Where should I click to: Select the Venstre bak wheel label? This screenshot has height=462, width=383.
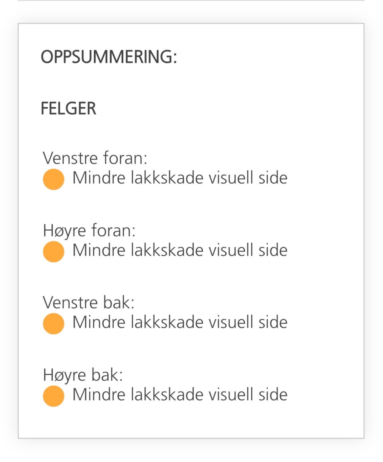89,302
